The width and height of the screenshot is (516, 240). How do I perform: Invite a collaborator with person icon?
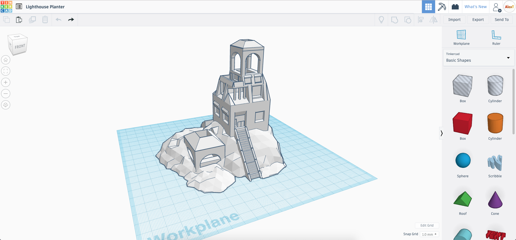coord(497,7)
